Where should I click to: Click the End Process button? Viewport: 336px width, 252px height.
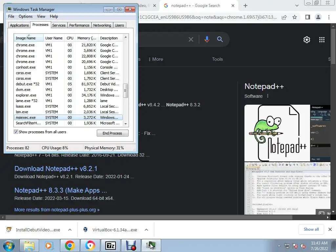(113, 133)
